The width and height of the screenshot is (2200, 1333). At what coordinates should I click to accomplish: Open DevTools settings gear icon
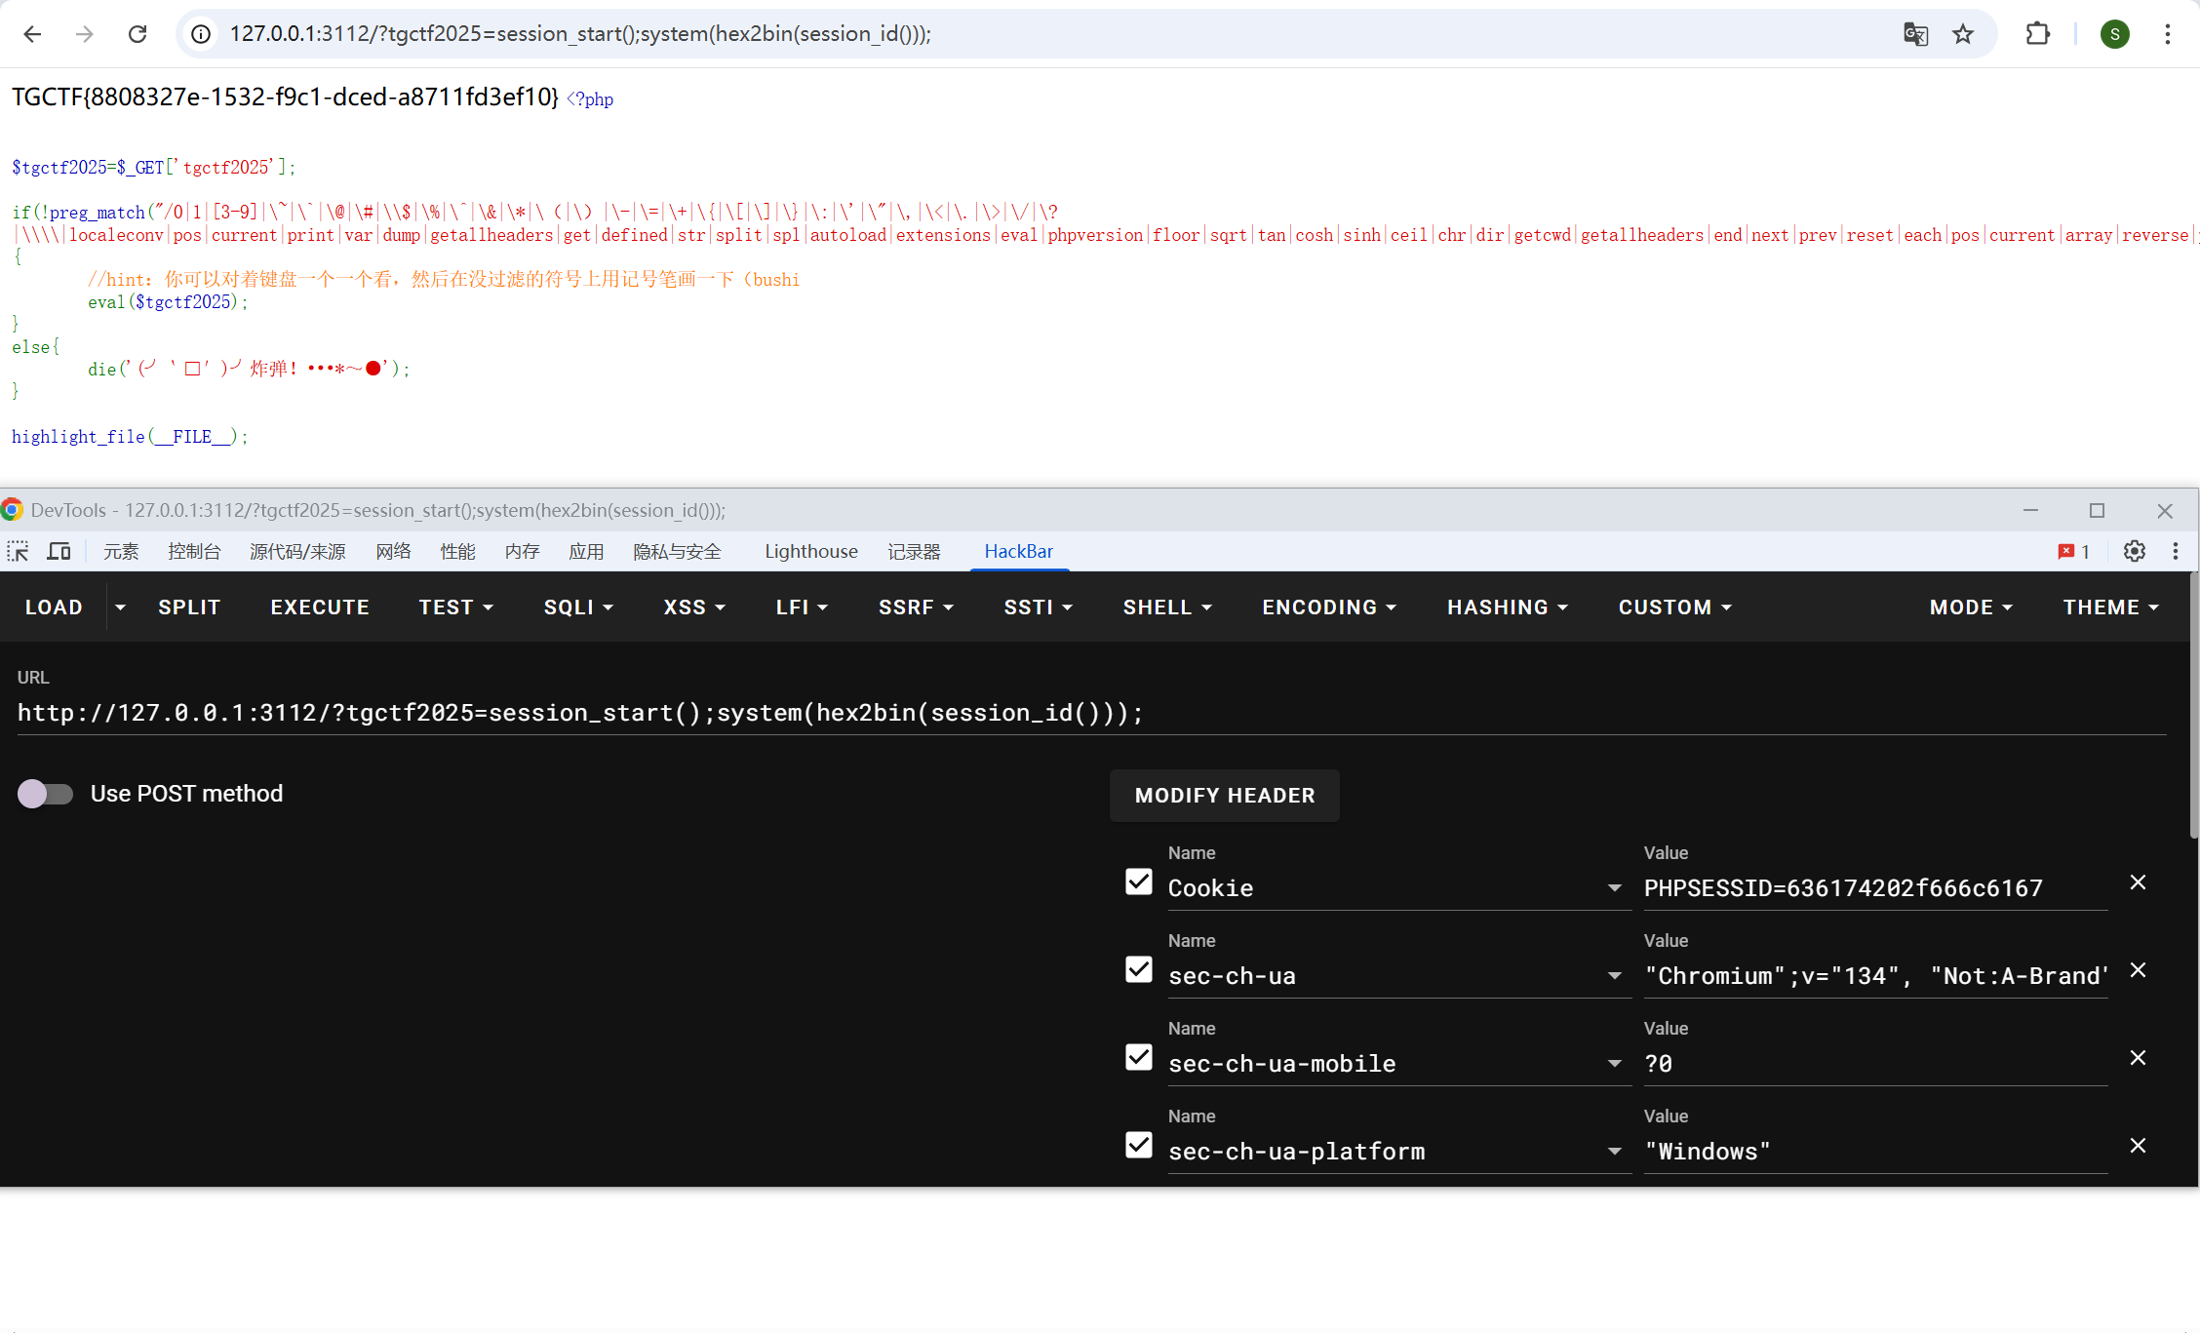point(2135,551)
